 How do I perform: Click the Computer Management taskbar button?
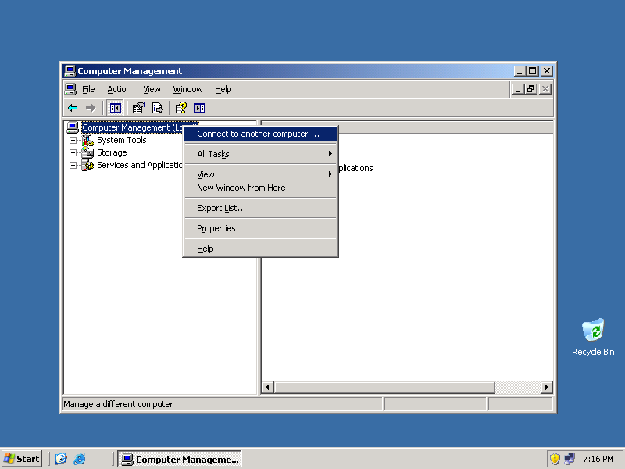point(180,459)
